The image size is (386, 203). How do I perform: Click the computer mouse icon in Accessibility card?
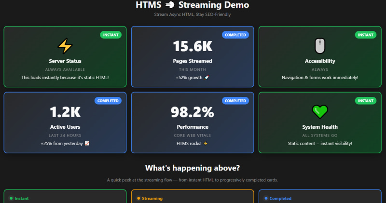point(320,46)
